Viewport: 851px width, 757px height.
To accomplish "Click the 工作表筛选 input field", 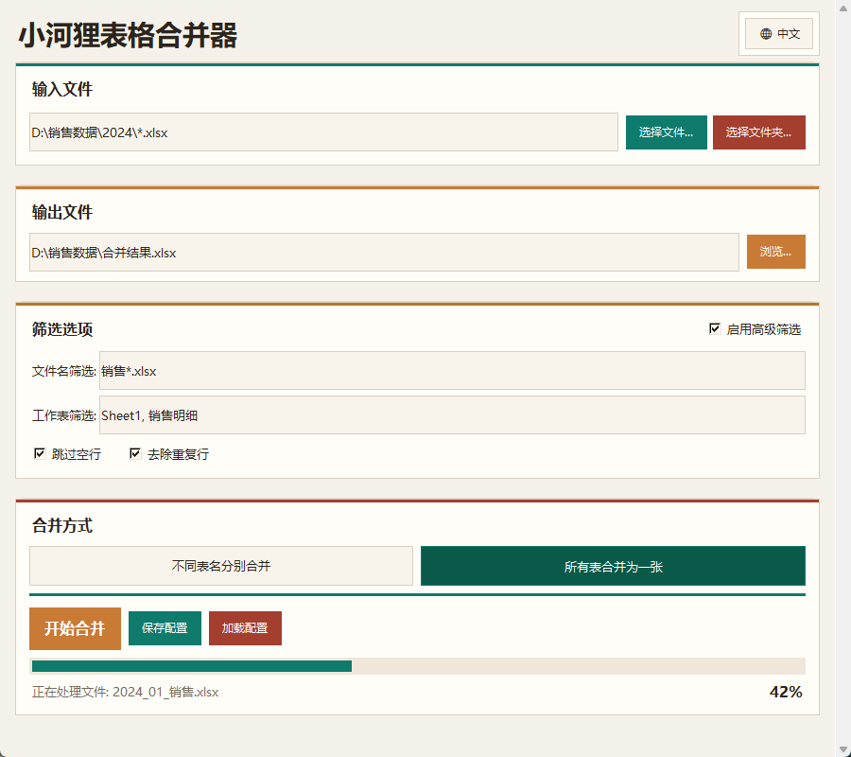I will [452, 414].
